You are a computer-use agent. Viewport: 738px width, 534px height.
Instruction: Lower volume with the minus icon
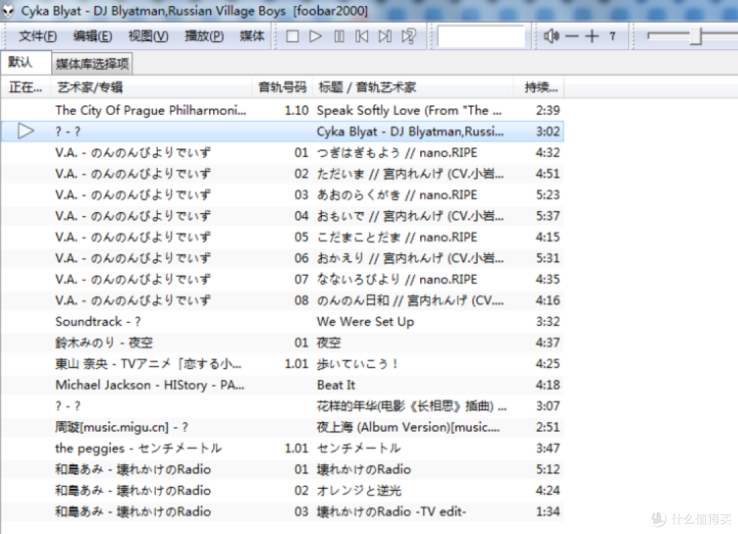(x=571, y=36)
